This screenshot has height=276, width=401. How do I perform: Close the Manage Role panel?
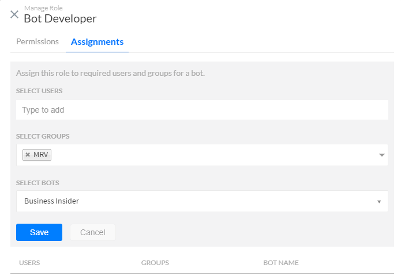(14, 14)
